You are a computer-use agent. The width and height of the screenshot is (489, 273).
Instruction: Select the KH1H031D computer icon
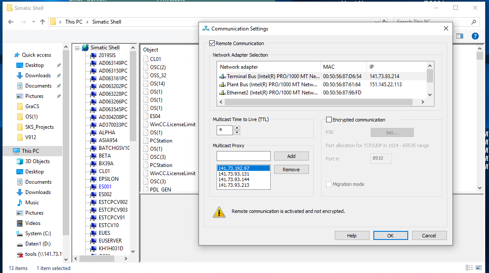94,249
